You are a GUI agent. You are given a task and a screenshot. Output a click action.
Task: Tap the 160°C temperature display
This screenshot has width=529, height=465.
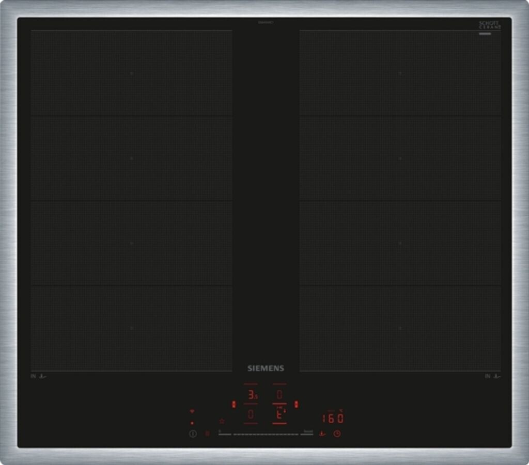(332, 418)
